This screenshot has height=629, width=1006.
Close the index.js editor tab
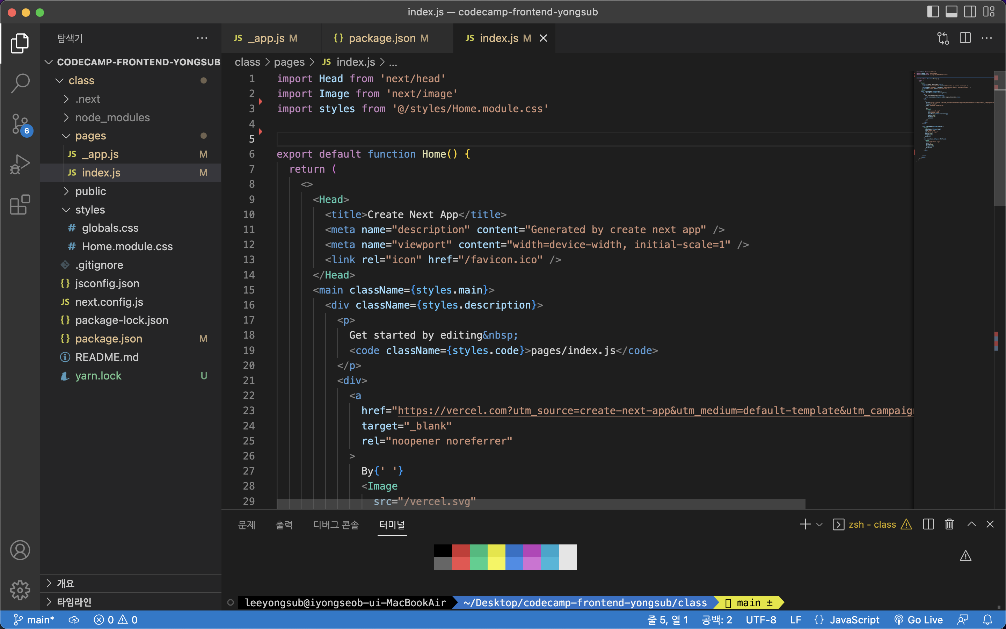coord(543,38)
